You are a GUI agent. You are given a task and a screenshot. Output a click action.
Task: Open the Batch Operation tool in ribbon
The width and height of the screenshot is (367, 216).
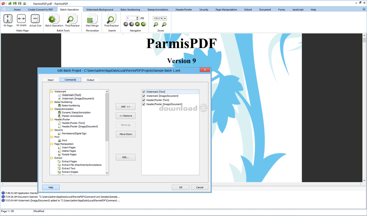coord(54,20)
